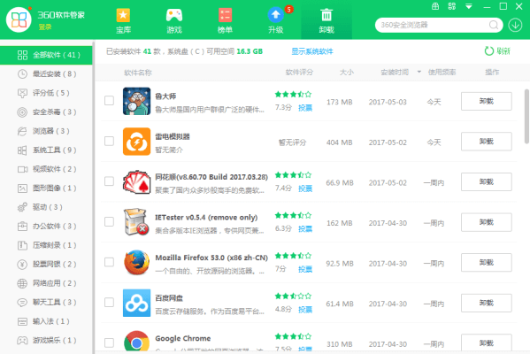
Task: Select 图形图像 (1) category
Action: (46, 188)
